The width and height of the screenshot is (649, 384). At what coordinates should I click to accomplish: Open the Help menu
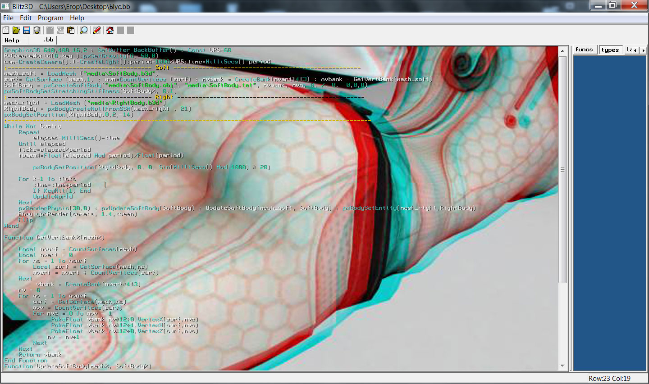click(77, 18)
